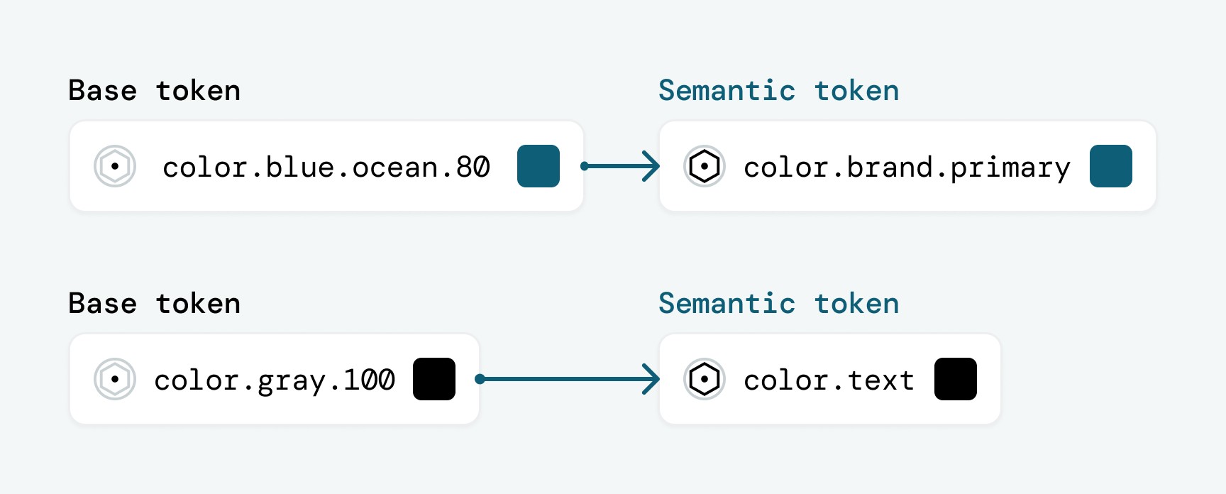Select the color.blue.ocean.80 token name
Viewport: 1226px width, 494px height.
[326, 168]
